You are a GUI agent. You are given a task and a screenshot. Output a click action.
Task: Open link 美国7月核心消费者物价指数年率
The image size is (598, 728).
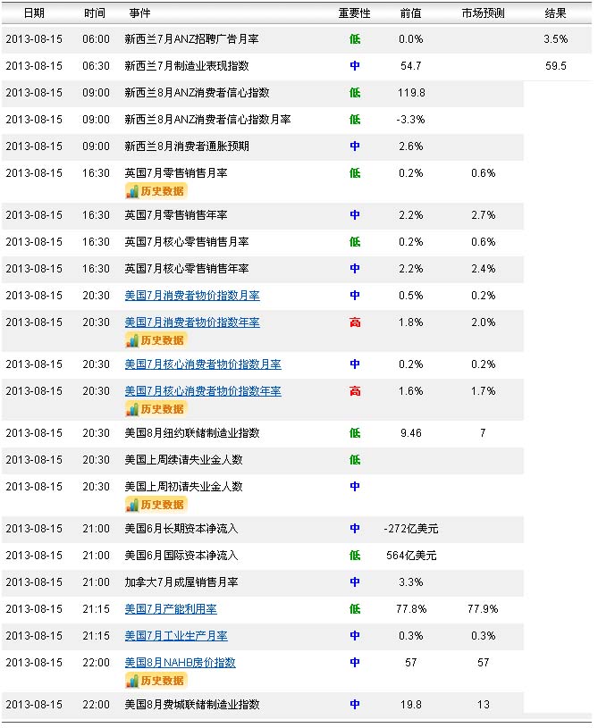coord(203,391)
